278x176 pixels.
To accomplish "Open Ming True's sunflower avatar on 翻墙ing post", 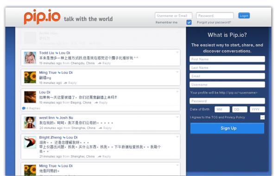I will pyautogui.click(x=30, y=77).
